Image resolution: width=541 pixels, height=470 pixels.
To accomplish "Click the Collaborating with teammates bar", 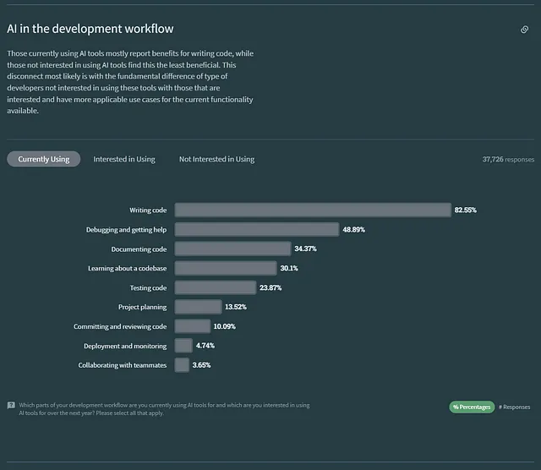I will (x=182, y=364).
